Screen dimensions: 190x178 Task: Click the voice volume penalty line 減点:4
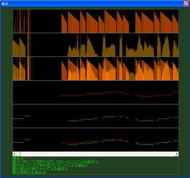tap(40, 169)
